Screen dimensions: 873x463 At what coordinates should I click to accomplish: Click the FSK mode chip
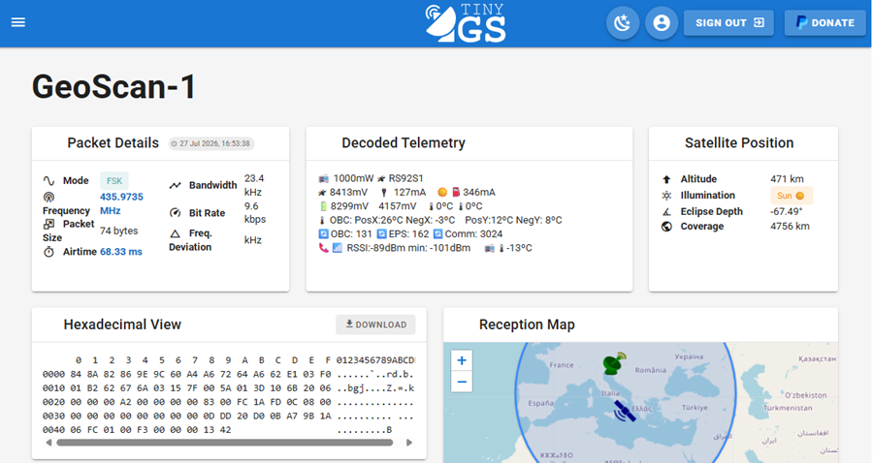[114, 180]
